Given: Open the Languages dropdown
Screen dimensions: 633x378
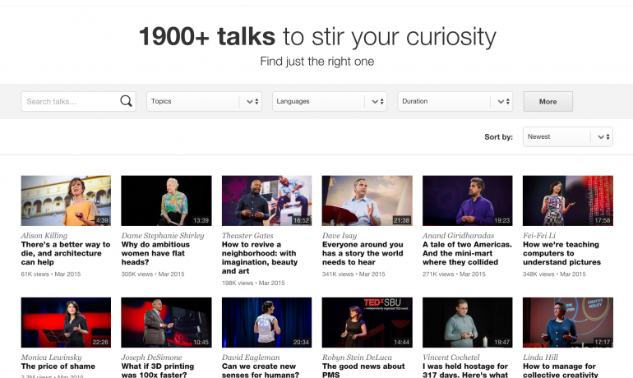Looking at the screenshot, I should point(330,101).
